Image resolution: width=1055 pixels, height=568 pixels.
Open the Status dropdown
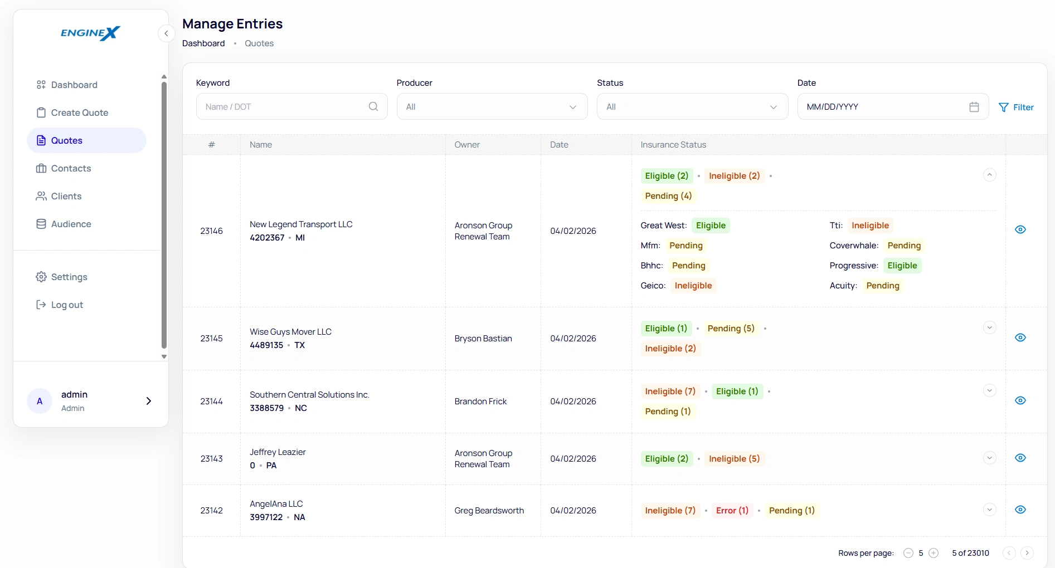(x=692, y=106)
